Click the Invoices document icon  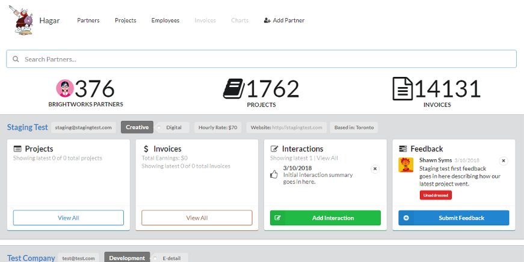pos(402,89)
